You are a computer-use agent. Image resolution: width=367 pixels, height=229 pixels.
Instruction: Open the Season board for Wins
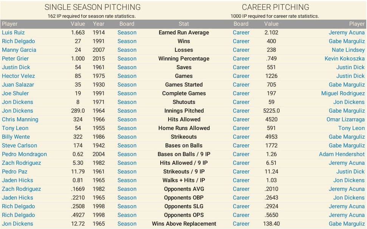click(127, 41)
